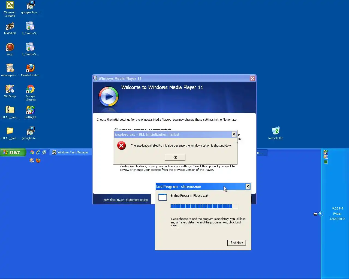Click the Chrome quick launch icon
Image resolution: width=349 pixels, height=279 pixels.
[x=32, y=152]
